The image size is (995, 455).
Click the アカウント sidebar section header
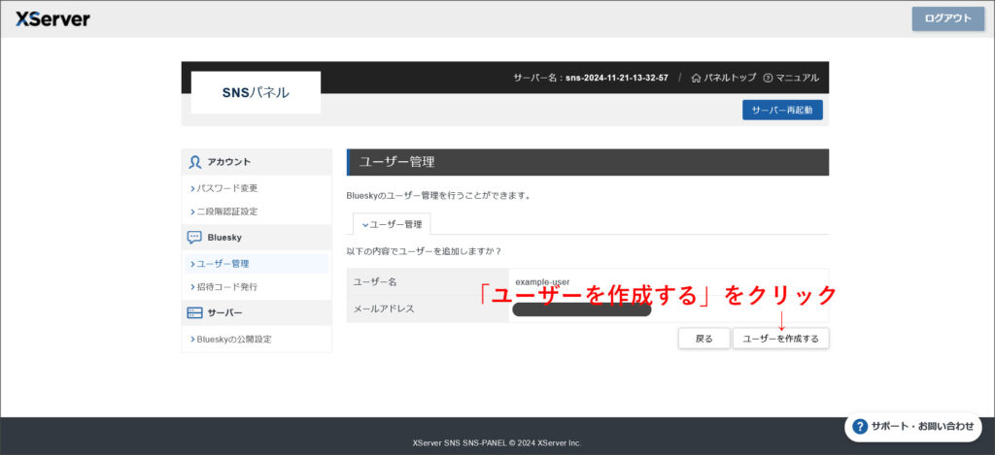pyautogui.click(x=257, y=162)
